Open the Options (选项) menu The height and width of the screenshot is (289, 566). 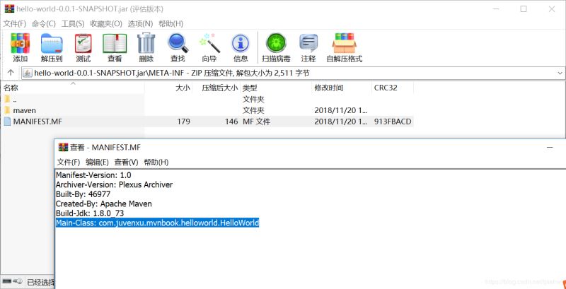(140, 24)
